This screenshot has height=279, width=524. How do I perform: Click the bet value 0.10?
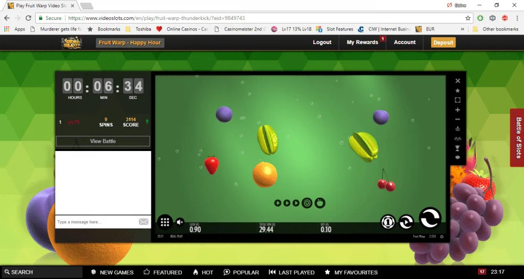[x=326, y=229]
